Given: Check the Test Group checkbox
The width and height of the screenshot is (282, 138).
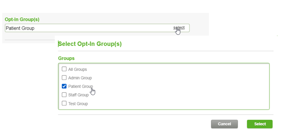Looking at the screenshot, I should click(64, 103).
